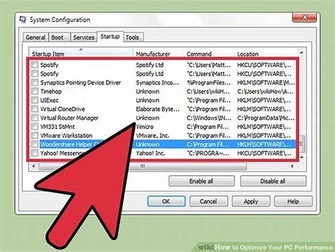Click the Apply button

click(x=251, y=201)
